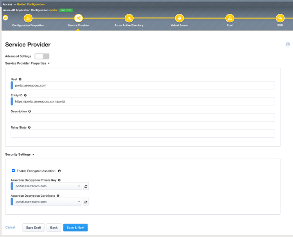Show info tooltip for Entity ID

(x=25, y=95)
